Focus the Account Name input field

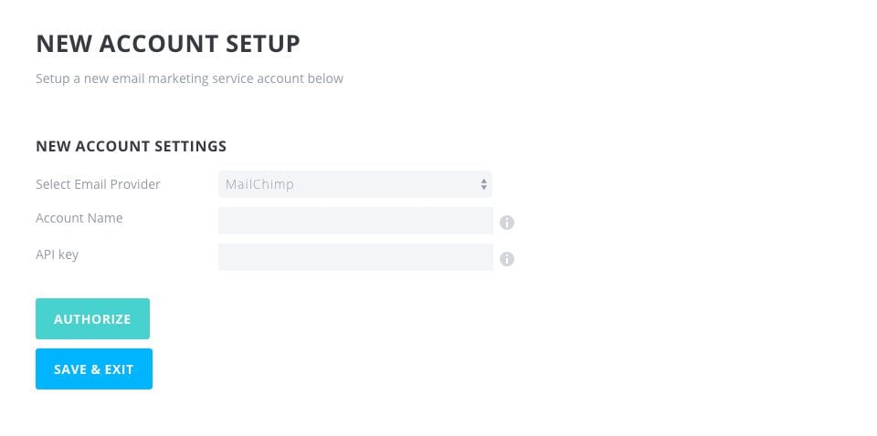tap(354, 221)
